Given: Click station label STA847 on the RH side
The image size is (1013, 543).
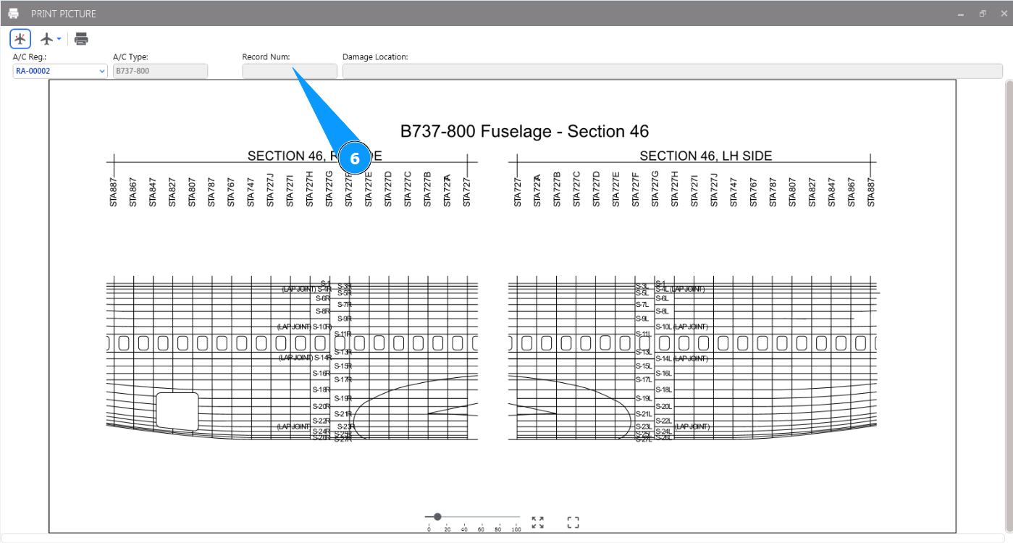Looking at the screenshot, I should tap(152, 192).
